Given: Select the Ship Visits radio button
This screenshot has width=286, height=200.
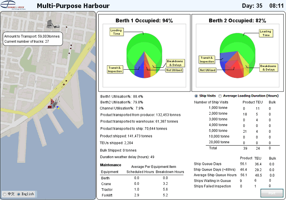Looking at the screenshot, I should (196, 96).
